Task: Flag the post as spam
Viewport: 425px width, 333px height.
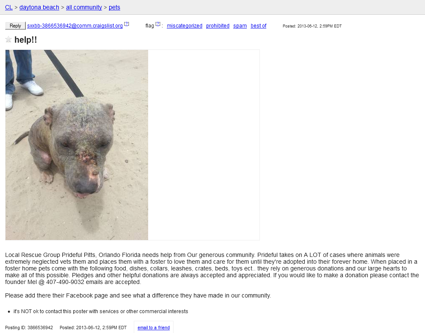Action: (x=240, y=26)
